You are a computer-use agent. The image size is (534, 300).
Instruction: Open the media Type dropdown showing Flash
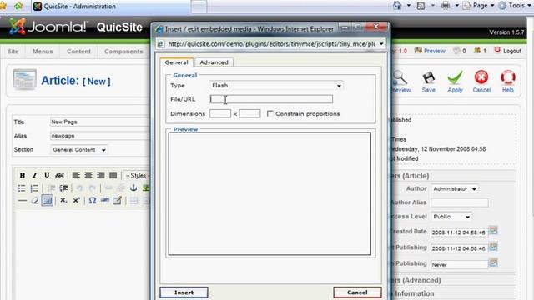276,85
